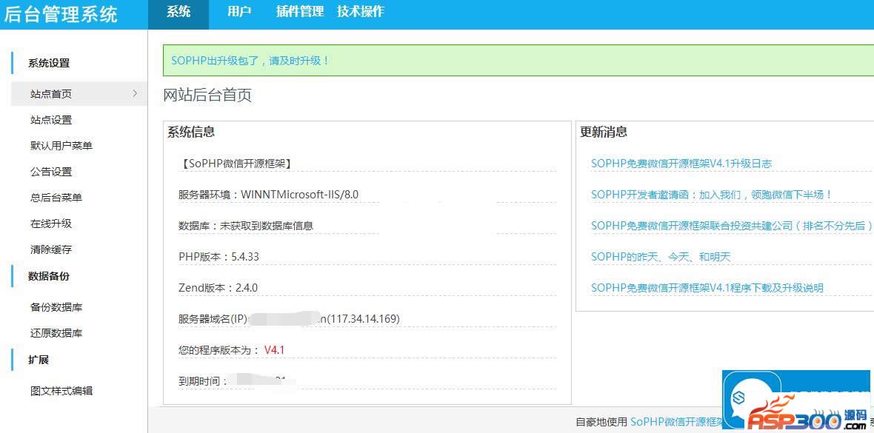Click the 服务器域名(IP) row

367,319
